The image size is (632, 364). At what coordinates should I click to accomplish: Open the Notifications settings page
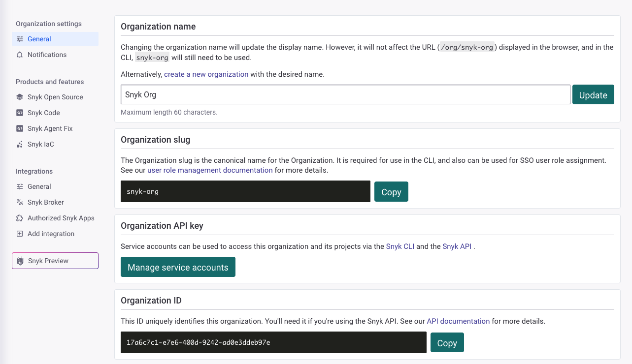point(47,55)
